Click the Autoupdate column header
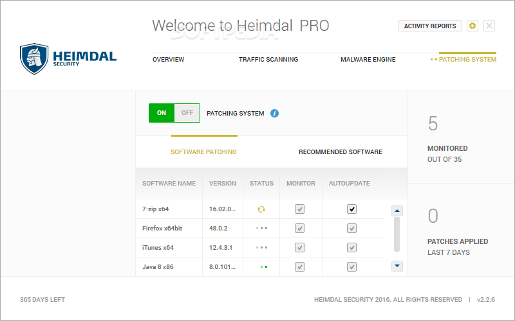The height and width of the screenshot is (321, 515). click(349, 184)
